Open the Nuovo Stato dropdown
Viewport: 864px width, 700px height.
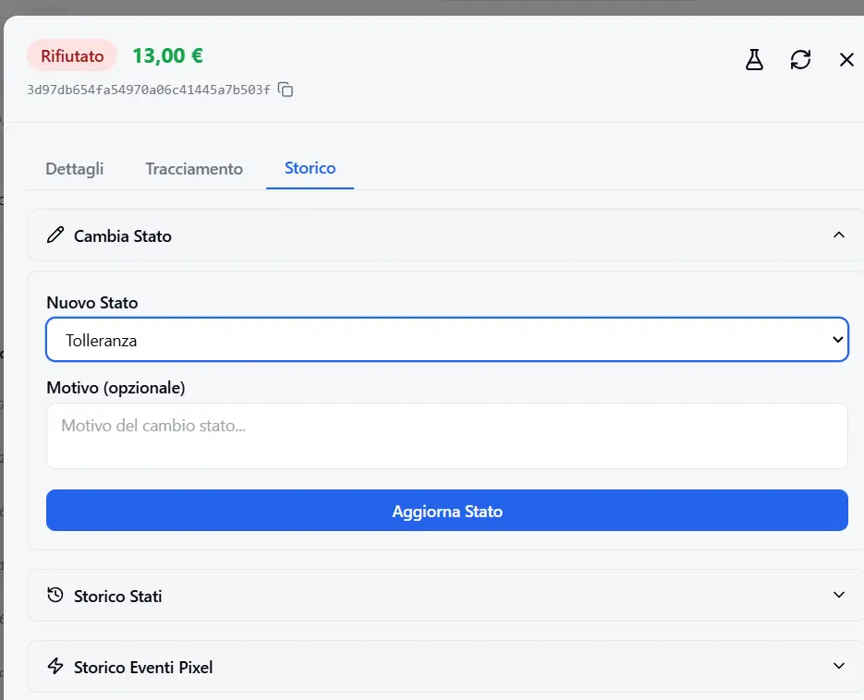447,340
